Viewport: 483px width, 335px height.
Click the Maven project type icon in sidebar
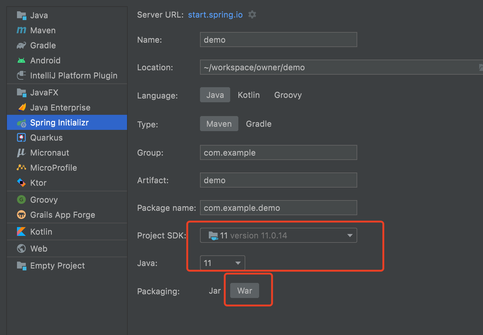(21, 30)
